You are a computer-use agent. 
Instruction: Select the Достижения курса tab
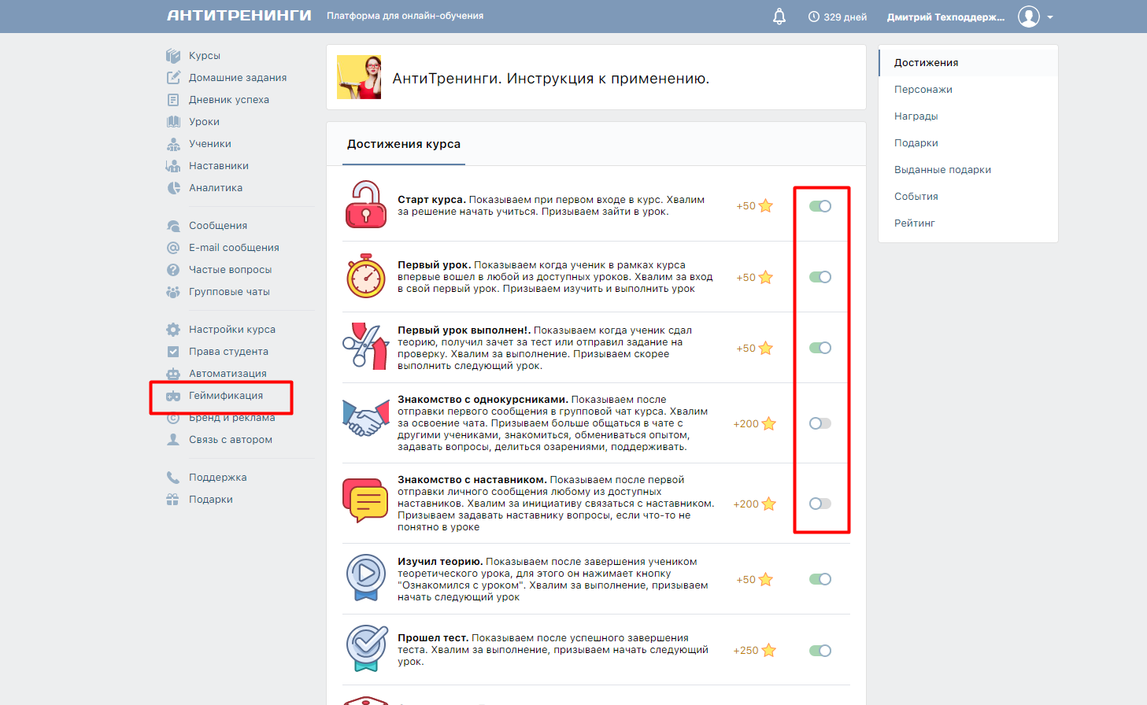pos(404,144)
